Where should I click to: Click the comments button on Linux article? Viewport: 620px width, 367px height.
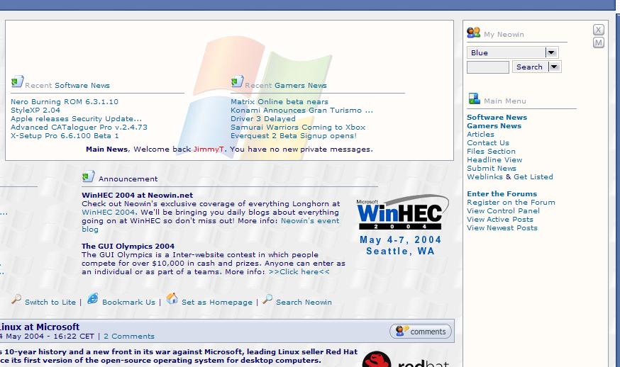pyautogui.click(x=421, y=332)
